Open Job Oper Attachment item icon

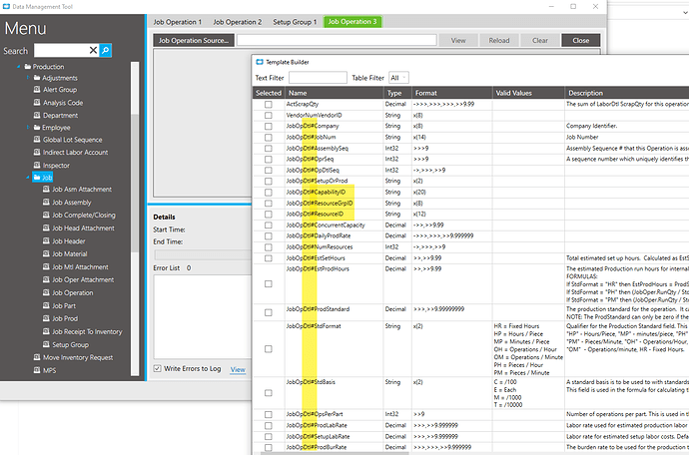click(46, 279)
